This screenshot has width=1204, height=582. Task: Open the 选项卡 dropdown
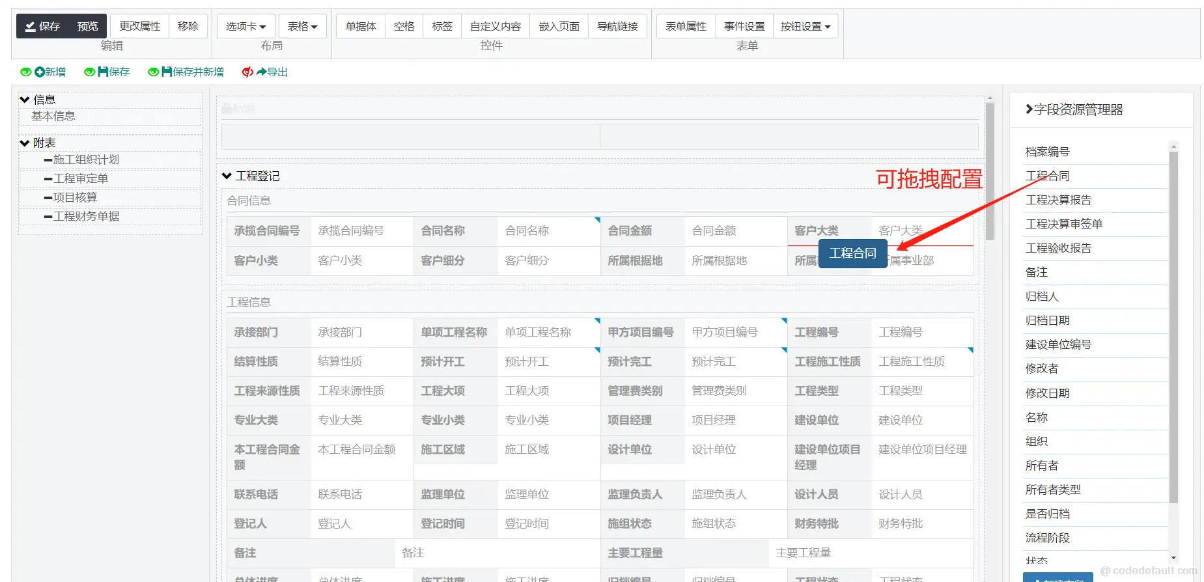245,27
